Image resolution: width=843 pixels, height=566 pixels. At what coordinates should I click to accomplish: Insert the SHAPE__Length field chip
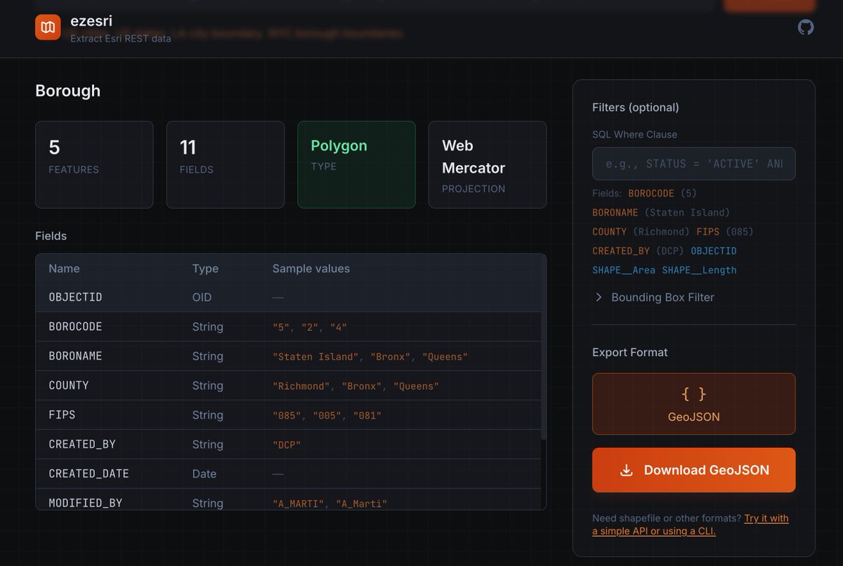(699, 270)
